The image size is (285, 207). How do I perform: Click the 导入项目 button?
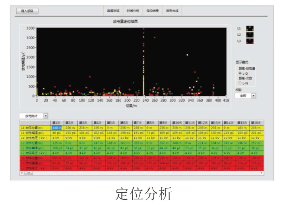pos(27,11)
